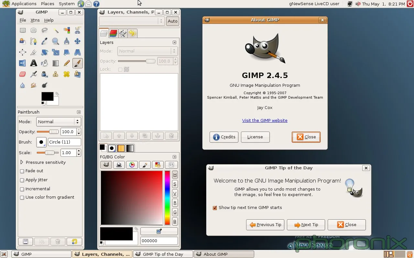
Task: Open the Xtns menu
Action: (x=35, y=20)
